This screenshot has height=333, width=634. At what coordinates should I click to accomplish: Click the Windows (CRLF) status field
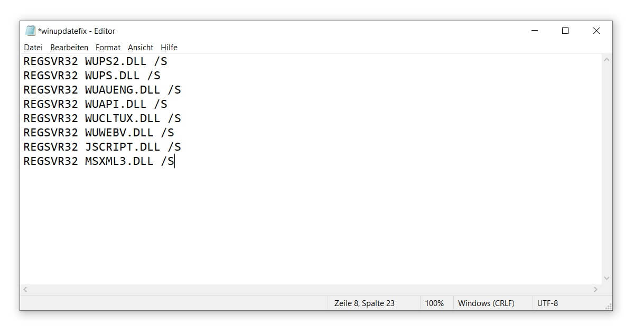pyautogui.click(x=486, y=303)
